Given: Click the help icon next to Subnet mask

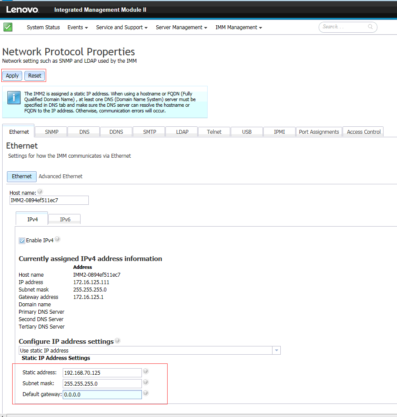Looking at the screenshot, I should [x=145, y=382].
